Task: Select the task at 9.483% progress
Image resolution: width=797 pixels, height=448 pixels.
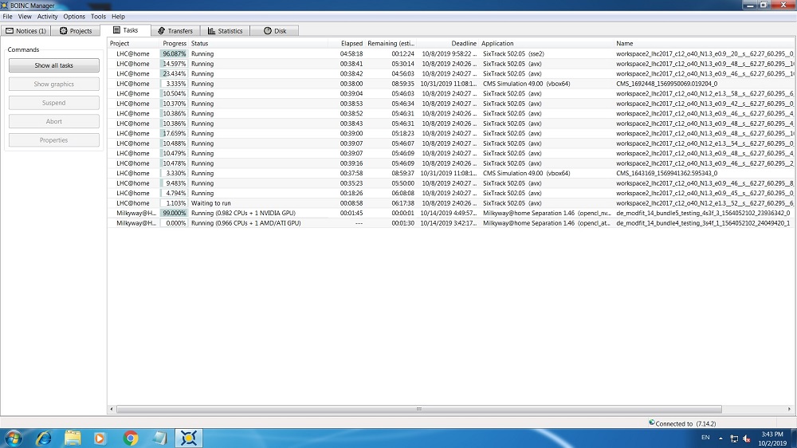Action: pos(452,183)
